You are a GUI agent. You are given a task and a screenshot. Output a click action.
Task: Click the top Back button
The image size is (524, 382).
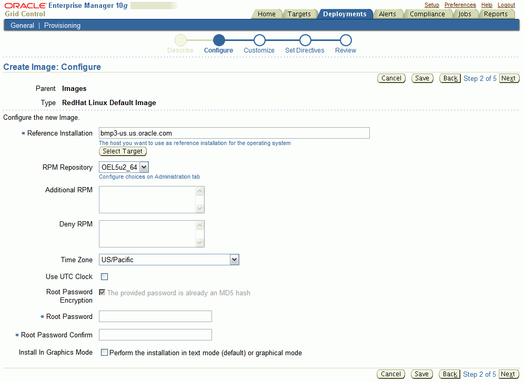click(450, 78)
